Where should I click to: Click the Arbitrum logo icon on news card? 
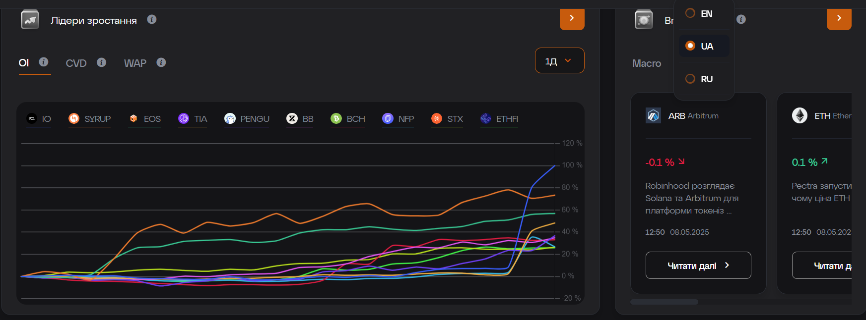coord(653,115)
